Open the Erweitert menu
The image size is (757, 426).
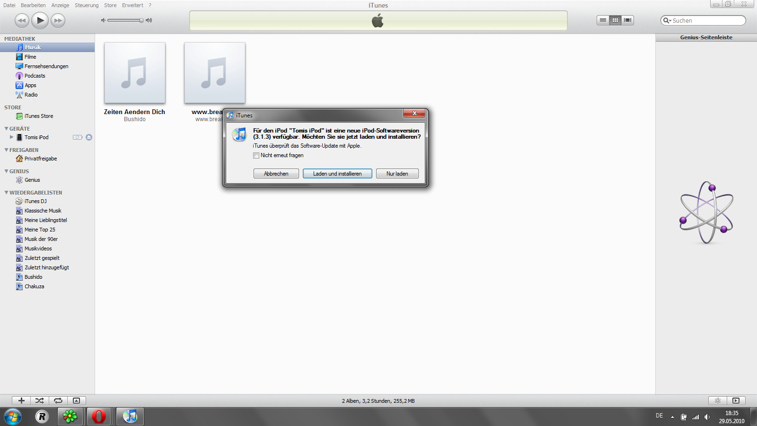pyautogui.click(x=132, y=5)
